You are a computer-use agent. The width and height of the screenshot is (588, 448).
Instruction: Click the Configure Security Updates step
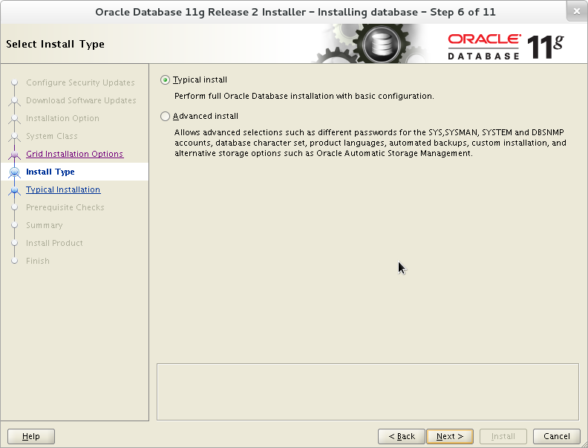[x=80, y=82]
